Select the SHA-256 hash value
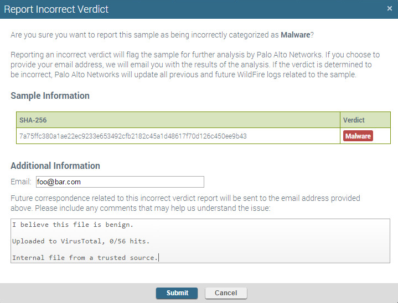Viewport: 398px width, 303px height. [133, 136]
